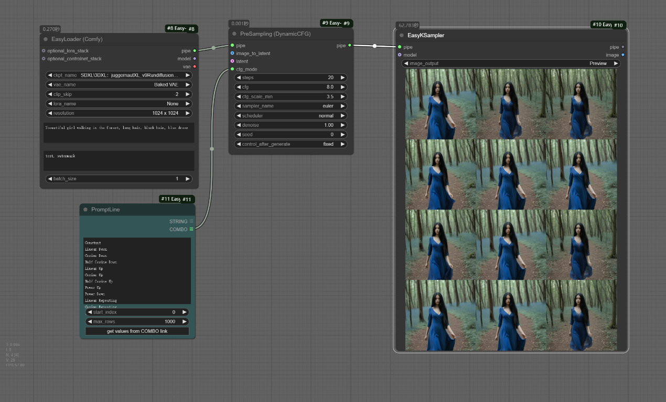This screenshot has height=402, width=666.
Task: Click the latent input socket on PreSampling
Action: coord(232,61)
